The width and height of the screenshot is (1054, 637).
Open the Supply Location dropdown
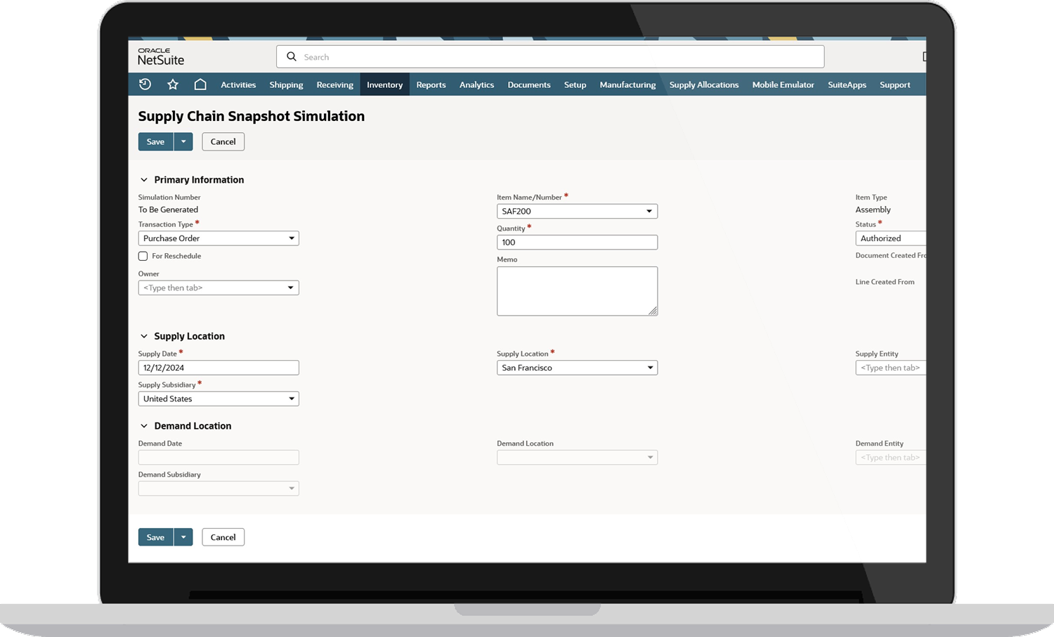(649, 367)
